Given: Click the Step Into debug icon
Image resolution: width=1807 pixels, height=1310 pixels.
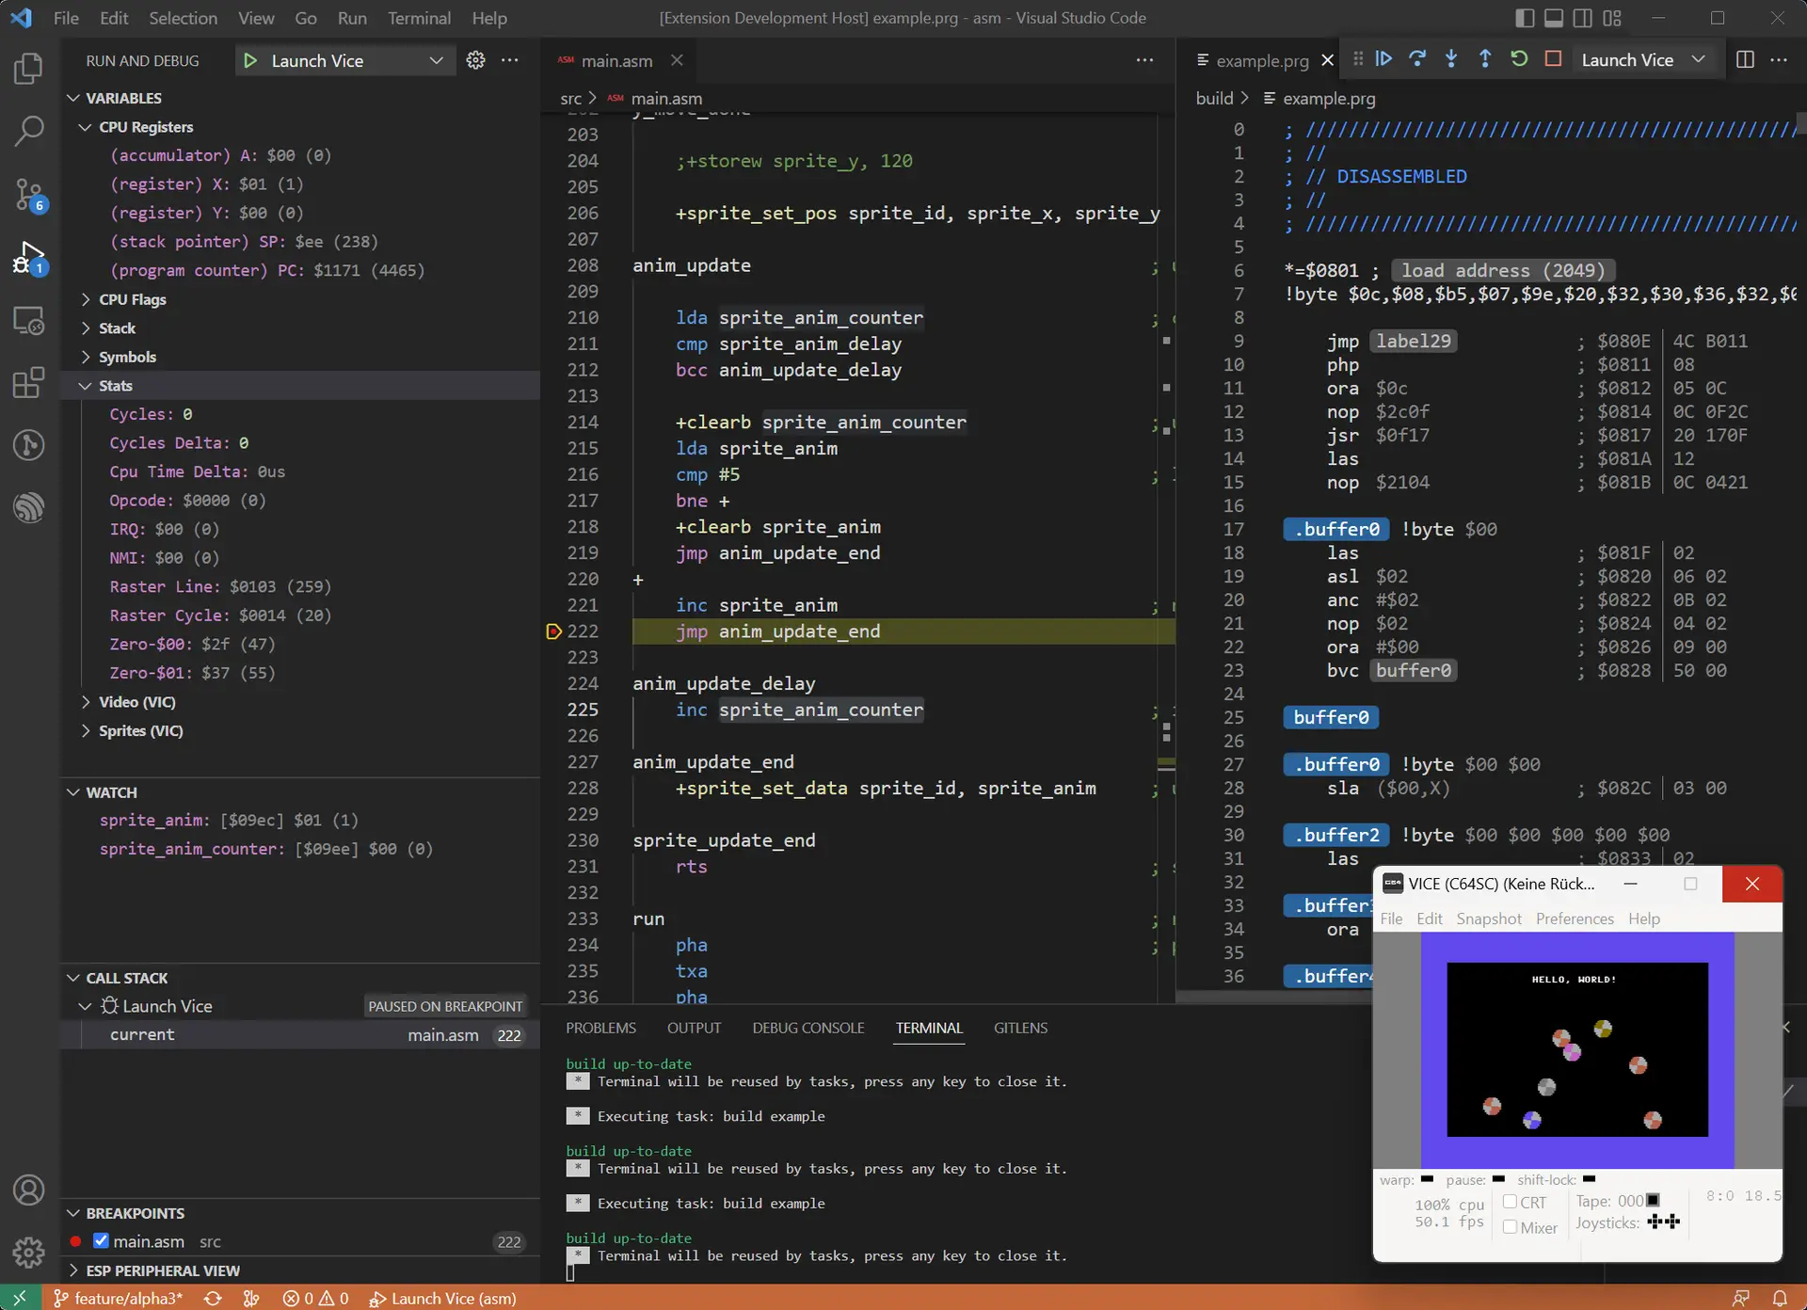Looking at the screenshot, I should [x=1451, y=58].
